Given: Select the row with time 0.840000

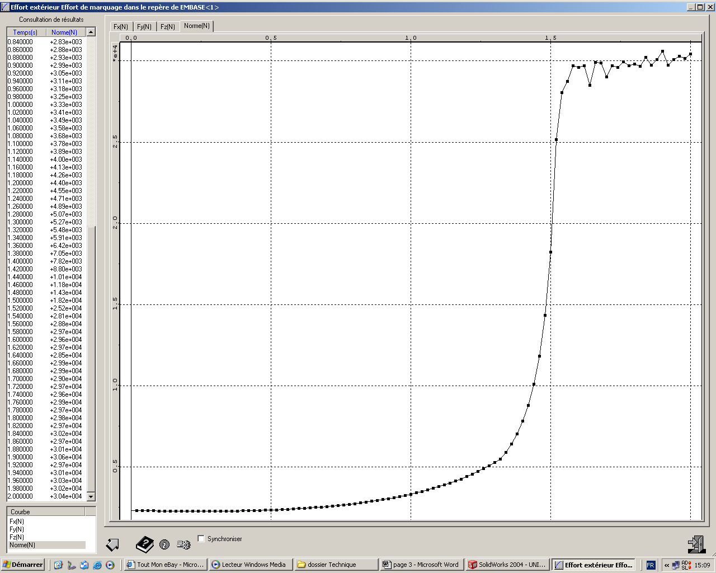Looking at the screenshot, I should tap(46, 42).
